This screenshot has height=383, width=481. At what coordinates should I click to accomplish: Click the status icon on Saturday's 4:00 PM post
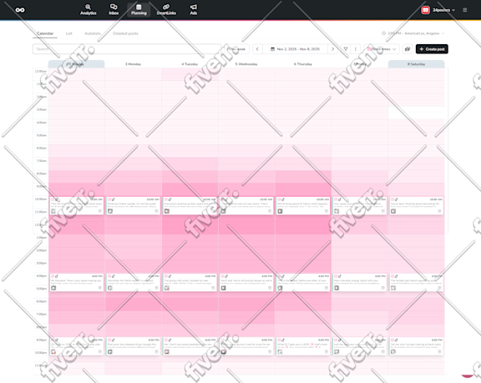[x=439, y=288]
